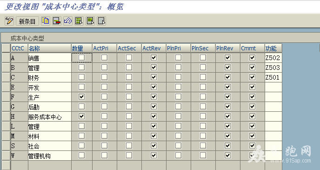The width and height of the screenshot is (320, 170).
Task: Click the delete row toolbar icon
Action: click(57, 21)
